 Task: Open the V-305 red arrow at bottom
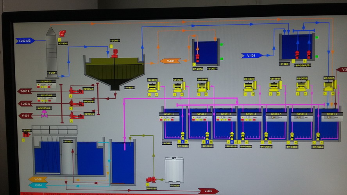[208, 191]
